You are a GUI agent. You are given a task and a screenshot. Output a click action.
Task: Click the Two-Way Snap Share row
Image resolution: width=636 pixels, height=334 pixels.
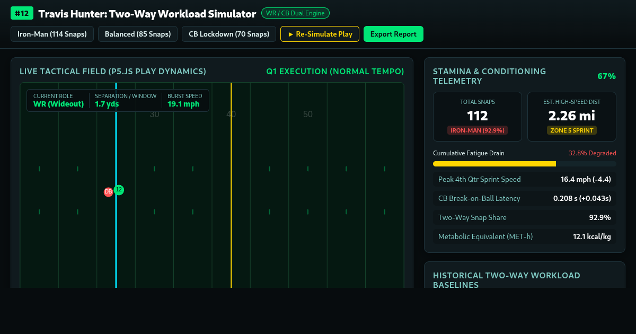click(525, 217)
